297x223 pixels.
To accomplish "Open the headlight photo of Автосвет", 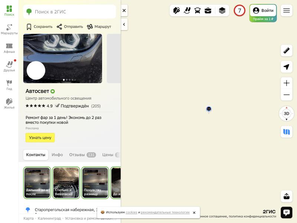I will click(63, 58).
